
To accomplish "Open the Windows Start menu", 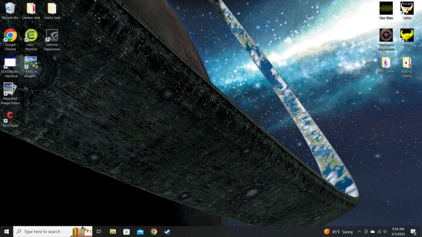I will (6, 231).
